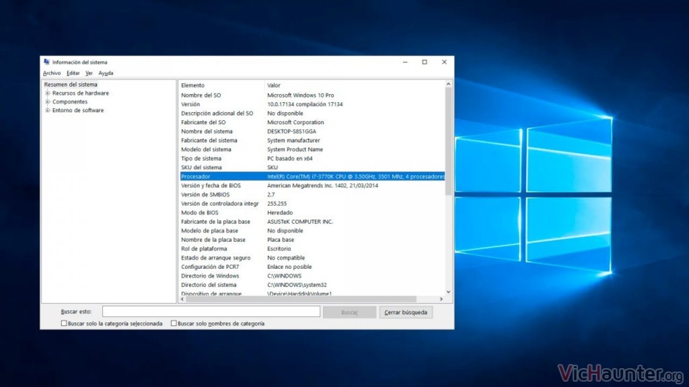Image resolution: width=689 pixels, height=387 pixels.
Task: Select Modelo de placa base row
Action: click(x=312, y=231)
